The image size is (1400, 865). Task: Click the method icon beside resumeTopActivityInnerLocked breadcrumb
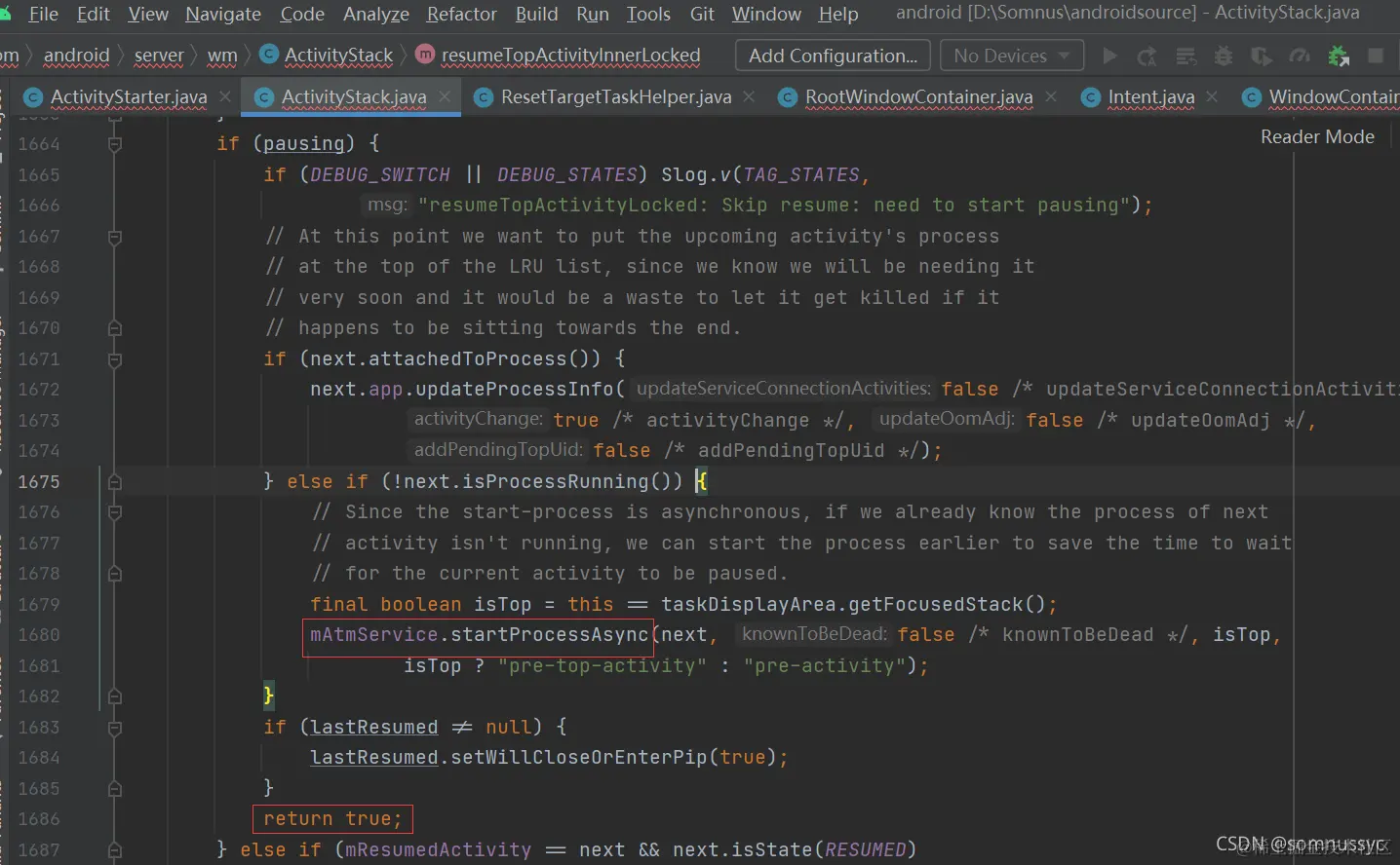click(425, 55)
